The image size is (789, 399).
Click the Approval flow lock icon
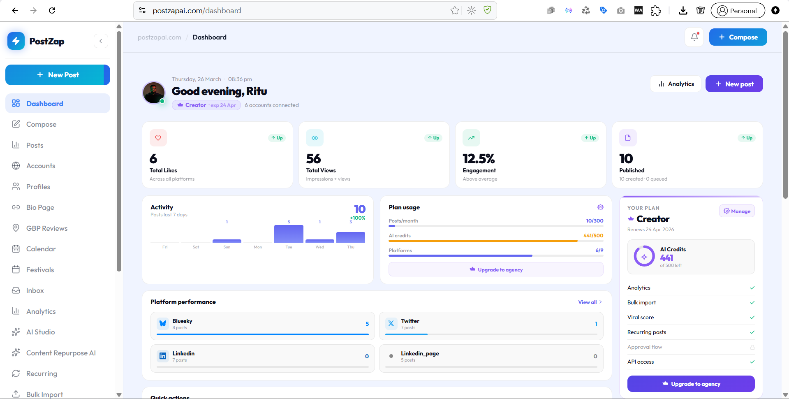(752, 347)
